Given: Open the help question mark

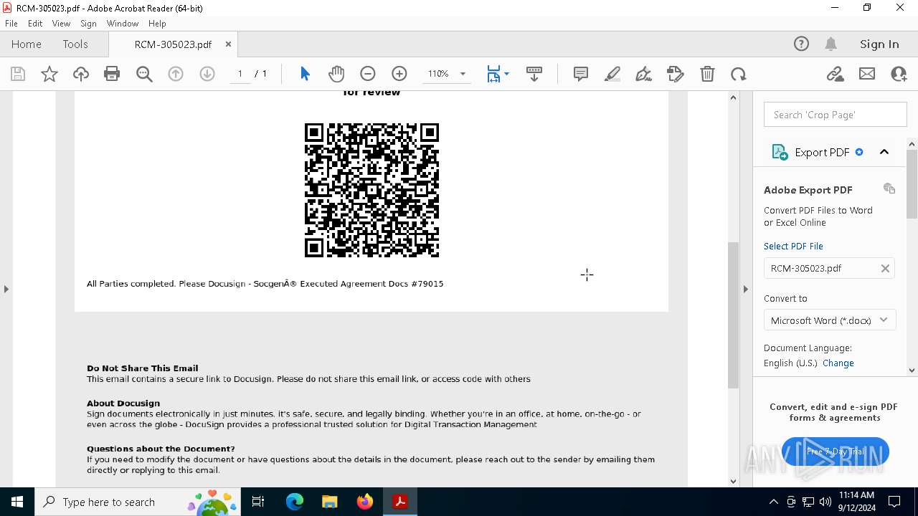Looking at the screenshot, I should (801, 44).
